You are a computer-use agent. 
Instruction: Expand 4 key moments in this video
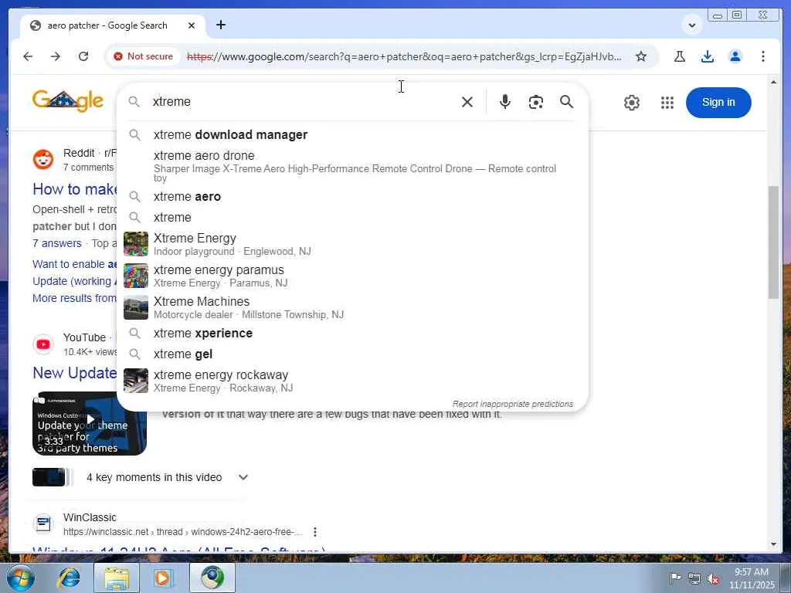(x=243, y=477)
